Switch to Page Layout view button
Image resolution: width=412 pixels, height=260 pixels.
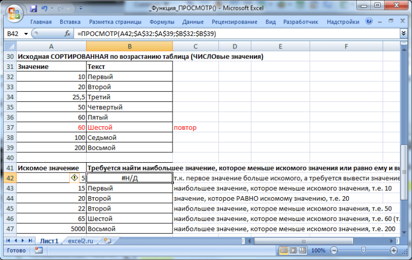click(x=293, y=250)
